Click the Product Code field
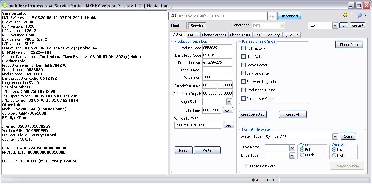 pyautogui.click(x=217, y=48)
